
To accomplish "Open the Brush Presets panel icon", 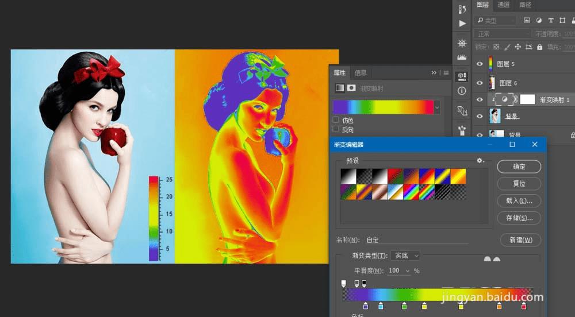I will point(462,130).
